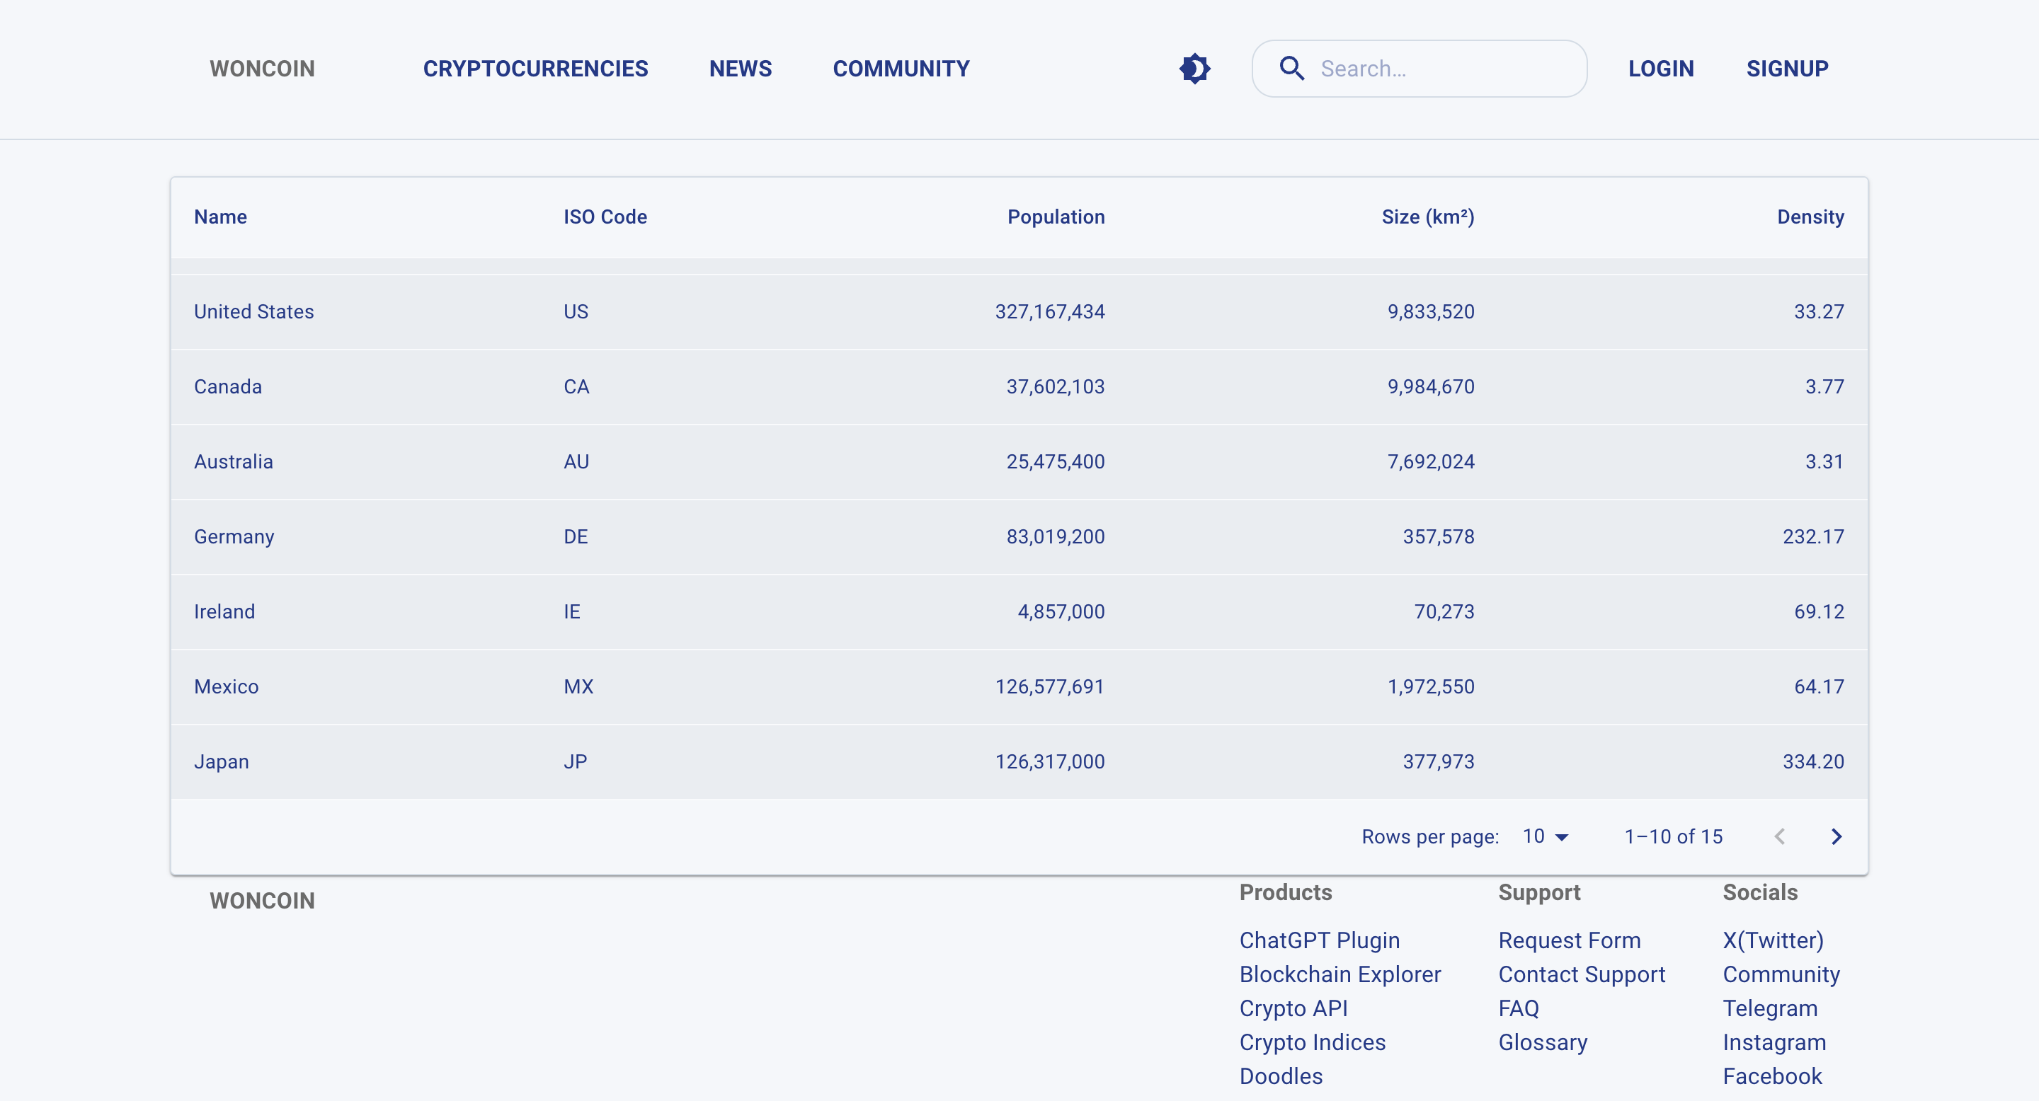
Task: Sort by the Population column header
Action: pyautogui.click(x=1055, y=217)
